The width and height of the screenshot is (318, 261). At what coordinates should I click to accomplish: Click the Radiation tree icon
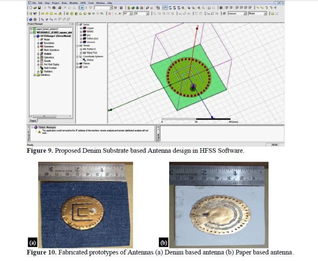(42, 71)
